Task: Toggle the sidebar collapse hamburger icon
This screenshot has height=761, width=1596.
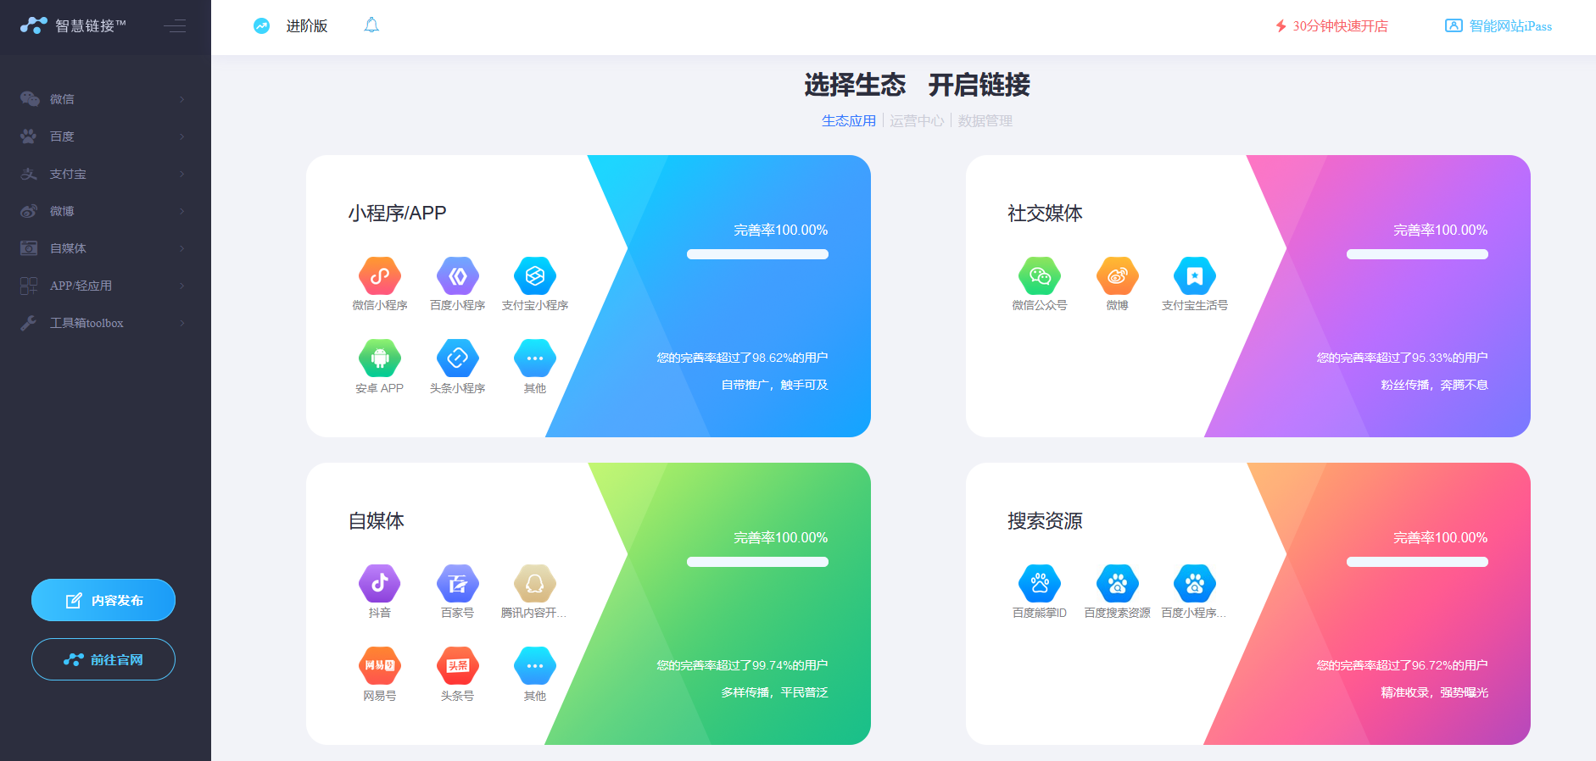Action: 175,26
